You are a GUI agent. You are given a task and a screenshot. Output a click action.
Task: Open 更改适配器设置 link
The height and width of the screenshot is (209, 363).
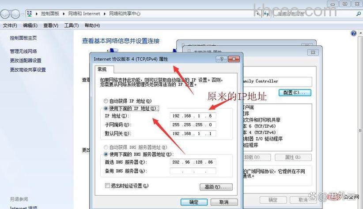pyautogui.click(x=26, y=60)
